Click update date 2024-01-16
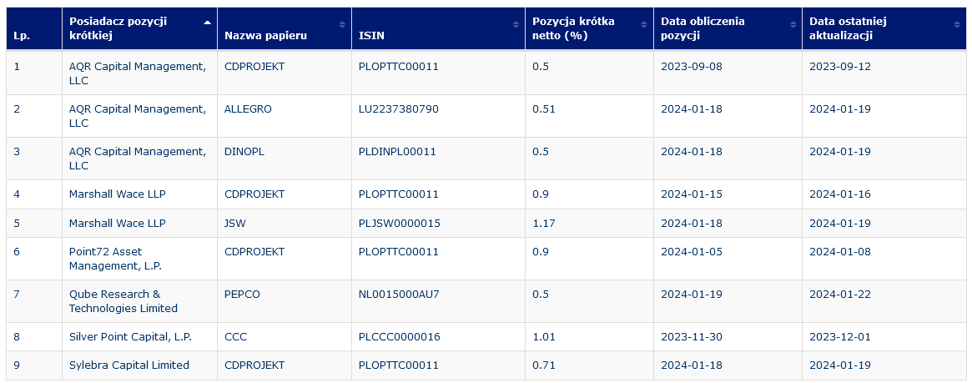Screen dimensions: 972x383 click(840, 194)
